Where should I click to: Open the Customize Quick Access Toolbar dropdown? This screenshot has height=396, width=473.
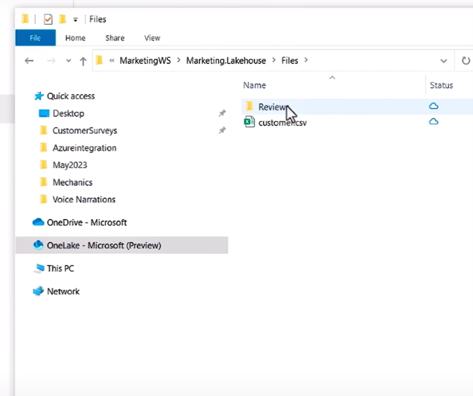(76, 20)
